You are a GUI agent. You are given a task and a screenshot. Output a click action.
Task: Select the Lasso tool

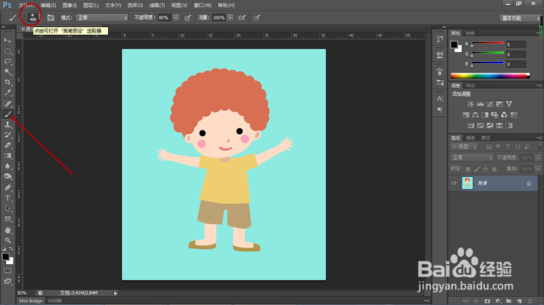tap(7, 62)
